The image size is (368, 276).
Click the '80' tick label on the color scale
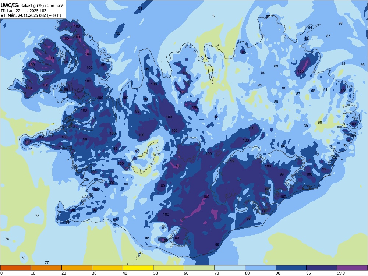(x=247, y=273)
